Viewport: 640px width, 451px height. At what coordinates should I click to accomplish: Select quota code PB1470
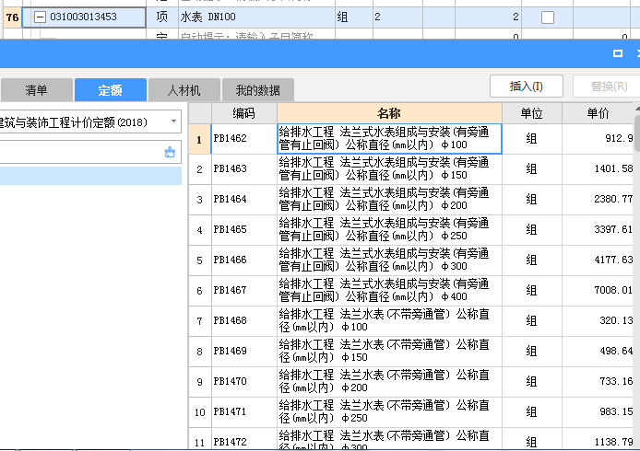[244, 382]
